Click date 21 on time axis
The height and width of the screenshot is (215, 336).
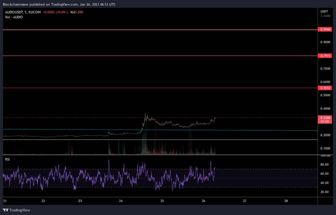click(5, 201)
